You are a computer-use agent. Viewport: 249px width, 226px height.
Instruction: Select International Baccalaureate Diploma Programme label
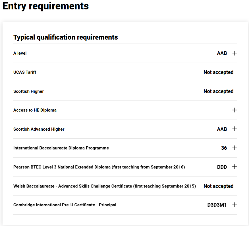tap(61, 148)
